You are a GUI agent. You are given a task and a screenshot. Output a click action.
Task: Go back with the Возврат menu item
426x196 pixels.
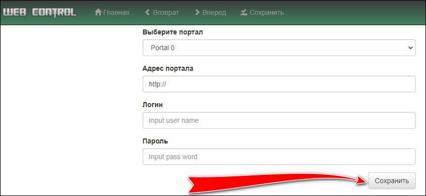(162, 13)
